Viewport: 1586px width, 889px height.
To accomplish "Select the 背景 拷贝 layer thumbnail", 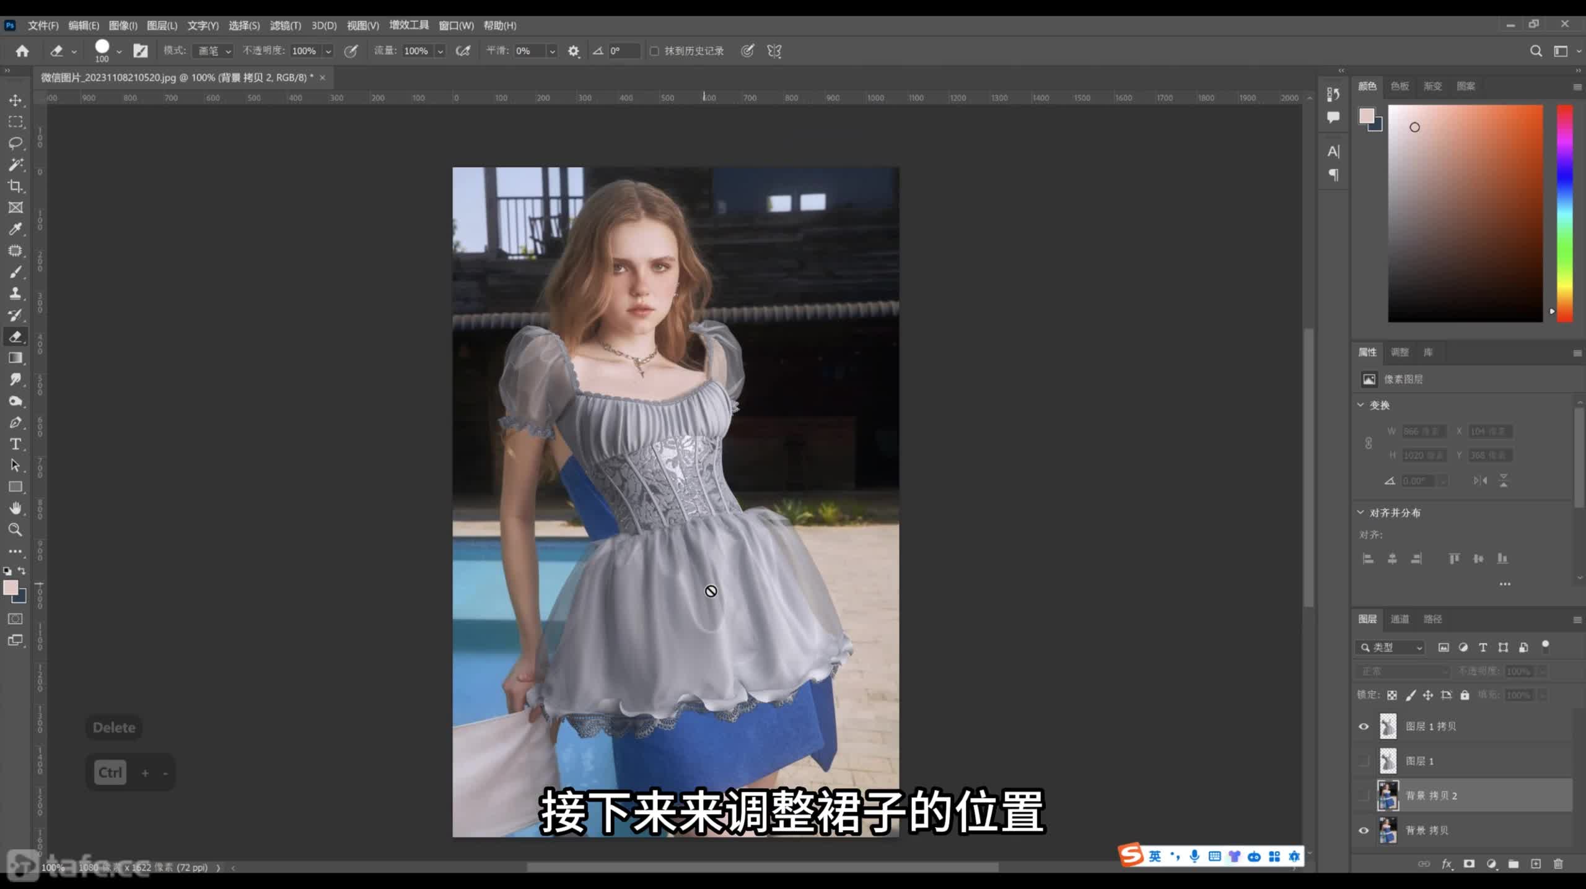I will click(1388, 830).
